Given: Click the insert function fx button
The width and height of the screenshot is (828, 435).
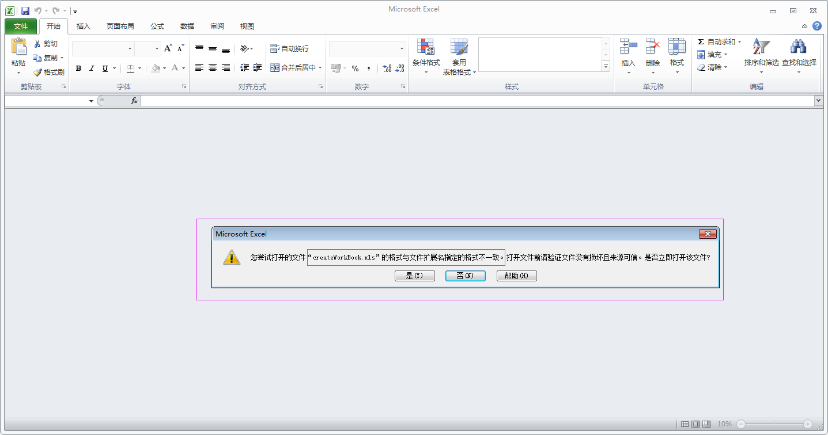Looking at the screenshot, I should click(134, 101).
